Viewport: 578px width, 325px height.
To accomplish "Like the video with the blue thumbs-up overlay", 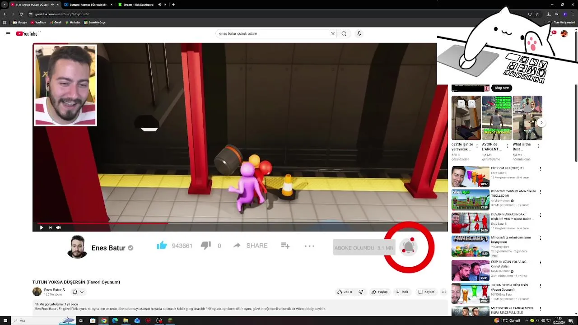I will pos(162,245).
